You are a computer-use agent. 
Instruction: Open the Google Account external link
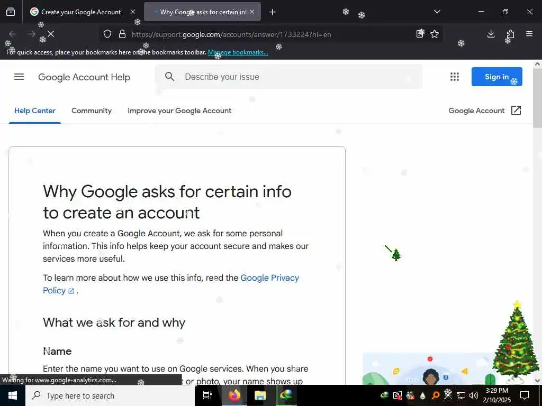485,110
